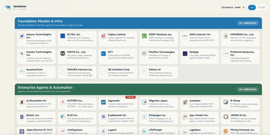Click the BizteX bold B logo icon
Viewport: 270px width, 135px height.
(22, 117)
